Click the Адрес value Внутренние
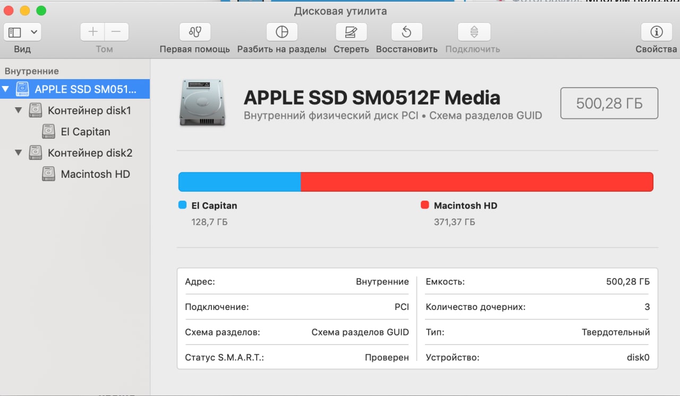Image resolution: width=680 pixels, height=396 pixels. tap(382, 281)
